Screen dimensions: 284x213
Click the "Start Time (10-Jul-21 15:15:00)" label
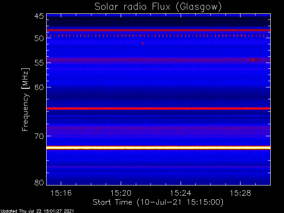(x=158, y=202)
